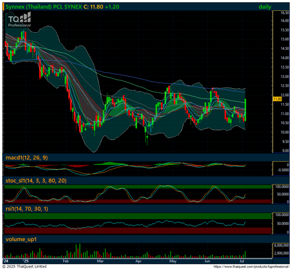Click the May date axis label
292x271 pixels.
click(x=173, y=261)
